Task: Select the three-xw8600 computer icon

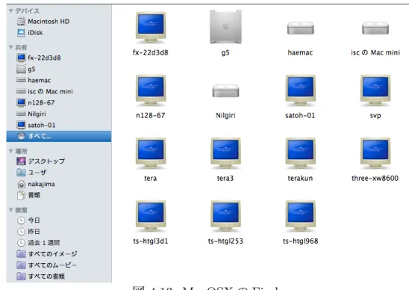Action: click(x=375, y=154)
